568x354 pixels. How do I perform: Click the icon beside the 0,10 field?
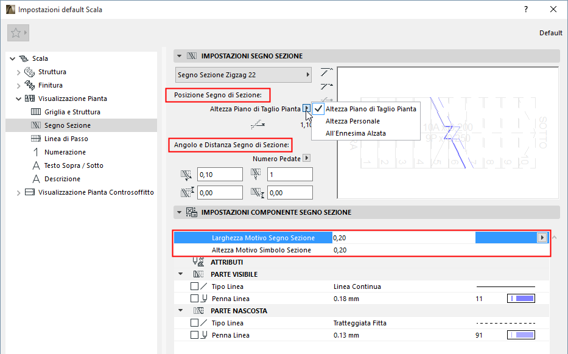pyautogui.click(x=186, y=175)
